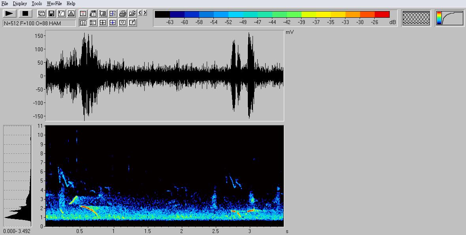Click the overlapping windows icon
466x235 pixels.
pos(42,13)
